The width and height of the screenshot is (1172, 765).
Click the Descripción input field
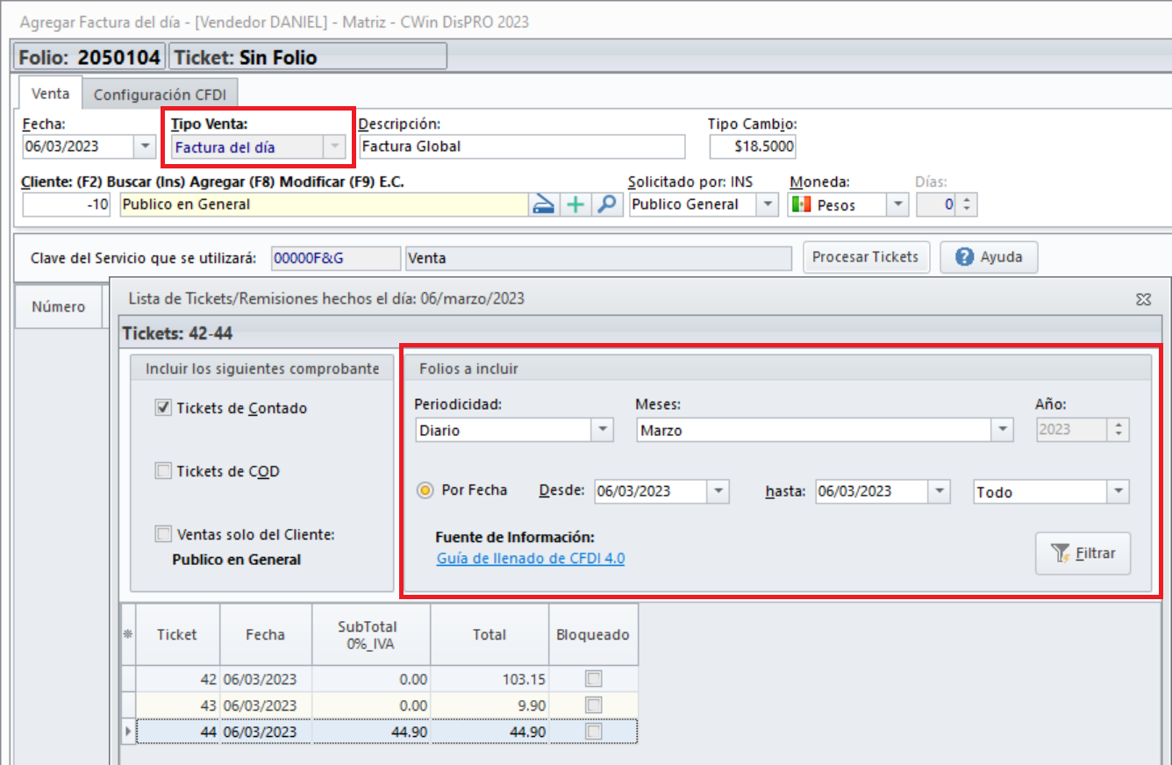pos(521,147)
